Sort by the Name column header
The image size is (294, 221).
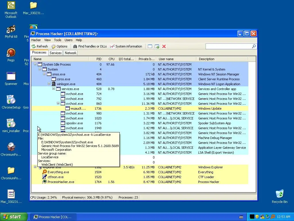(60, 59)
